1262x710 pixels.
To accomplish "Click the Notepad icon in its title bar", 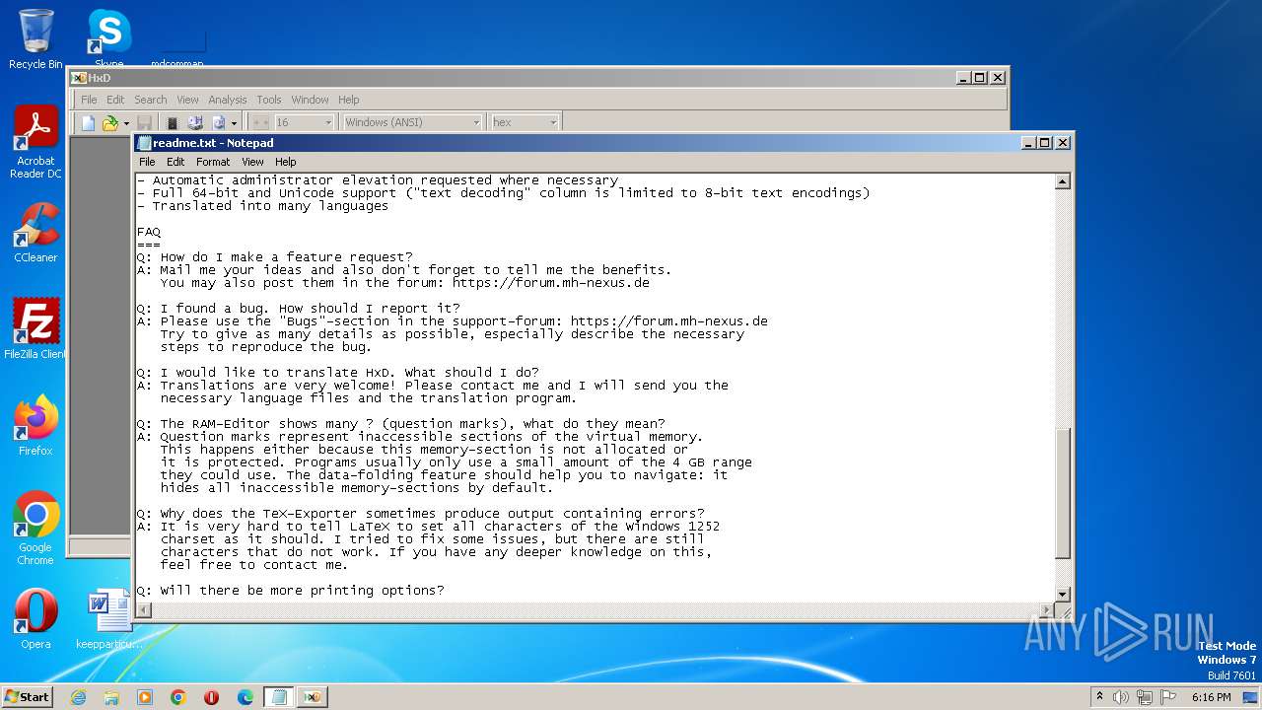I will pos(144,143).
